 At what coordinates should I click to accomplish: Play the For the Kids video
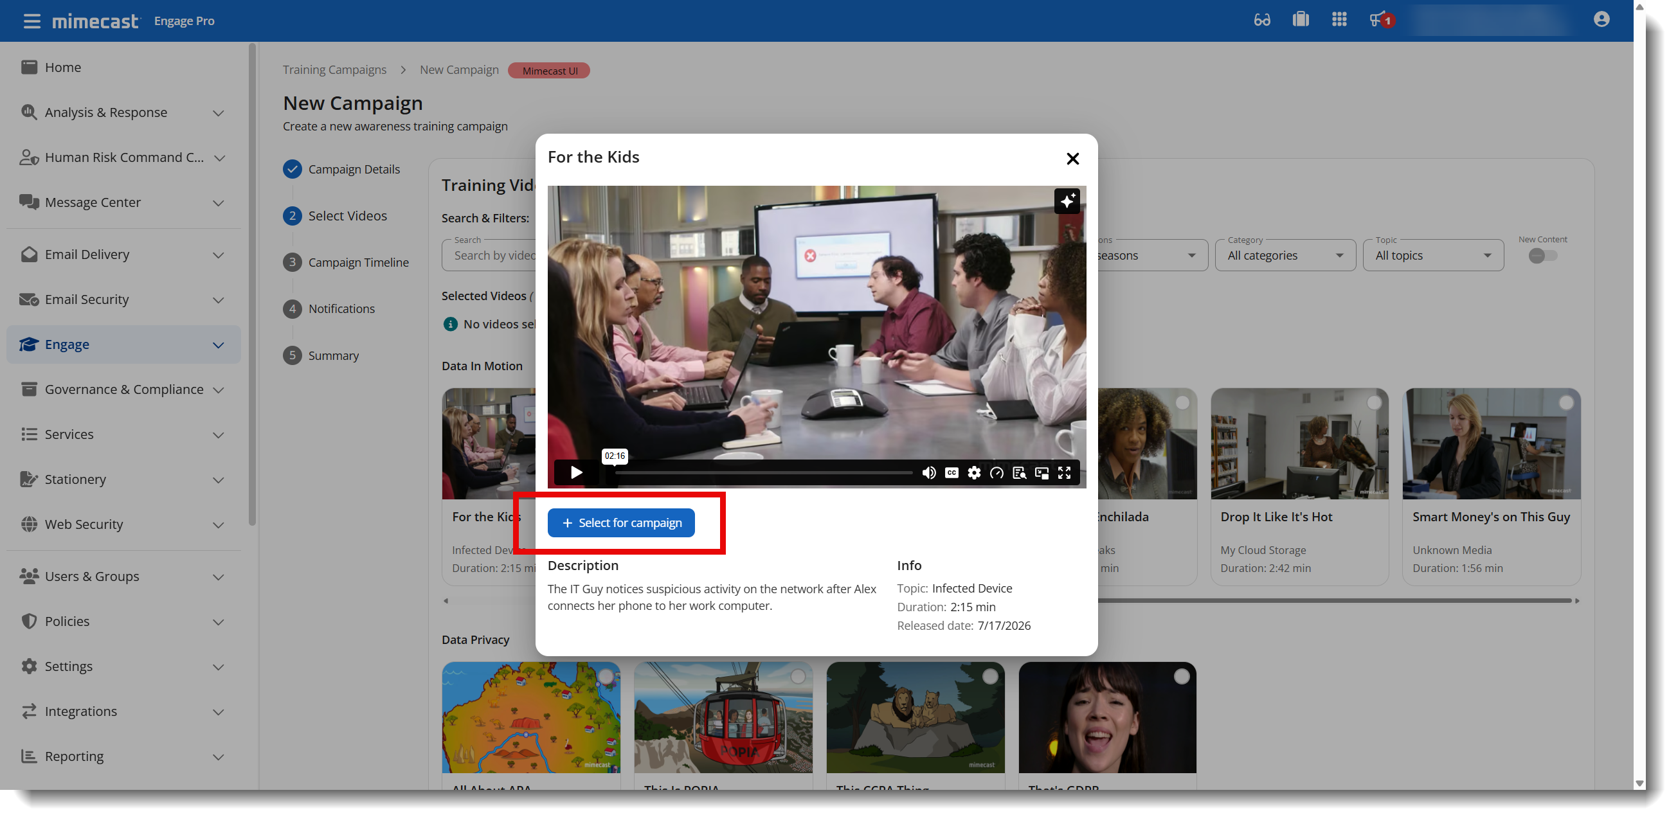click(576, 472)
